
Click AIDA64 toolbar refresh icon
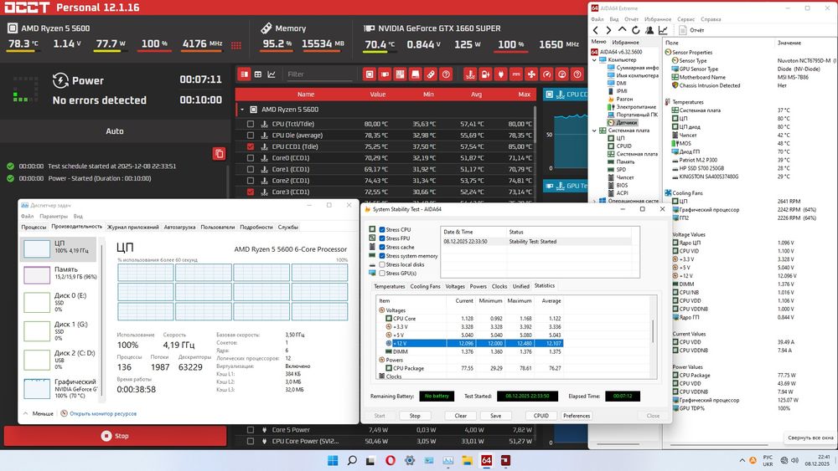point(635,30)
